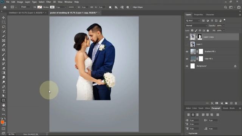
Task: Select the Zoom tool
Action: (x=3, y=110)
